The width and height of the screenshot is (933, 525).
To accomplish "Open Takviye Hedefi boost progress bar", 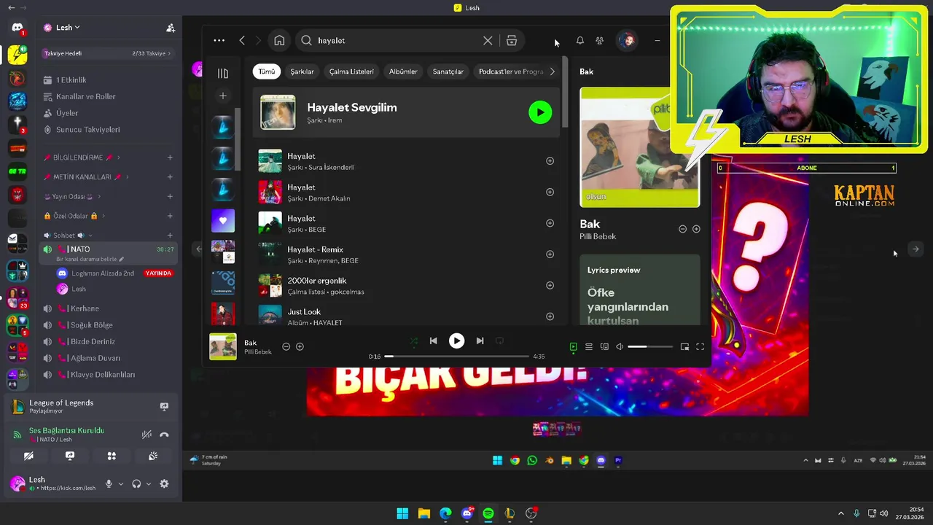I will point(107,53).
